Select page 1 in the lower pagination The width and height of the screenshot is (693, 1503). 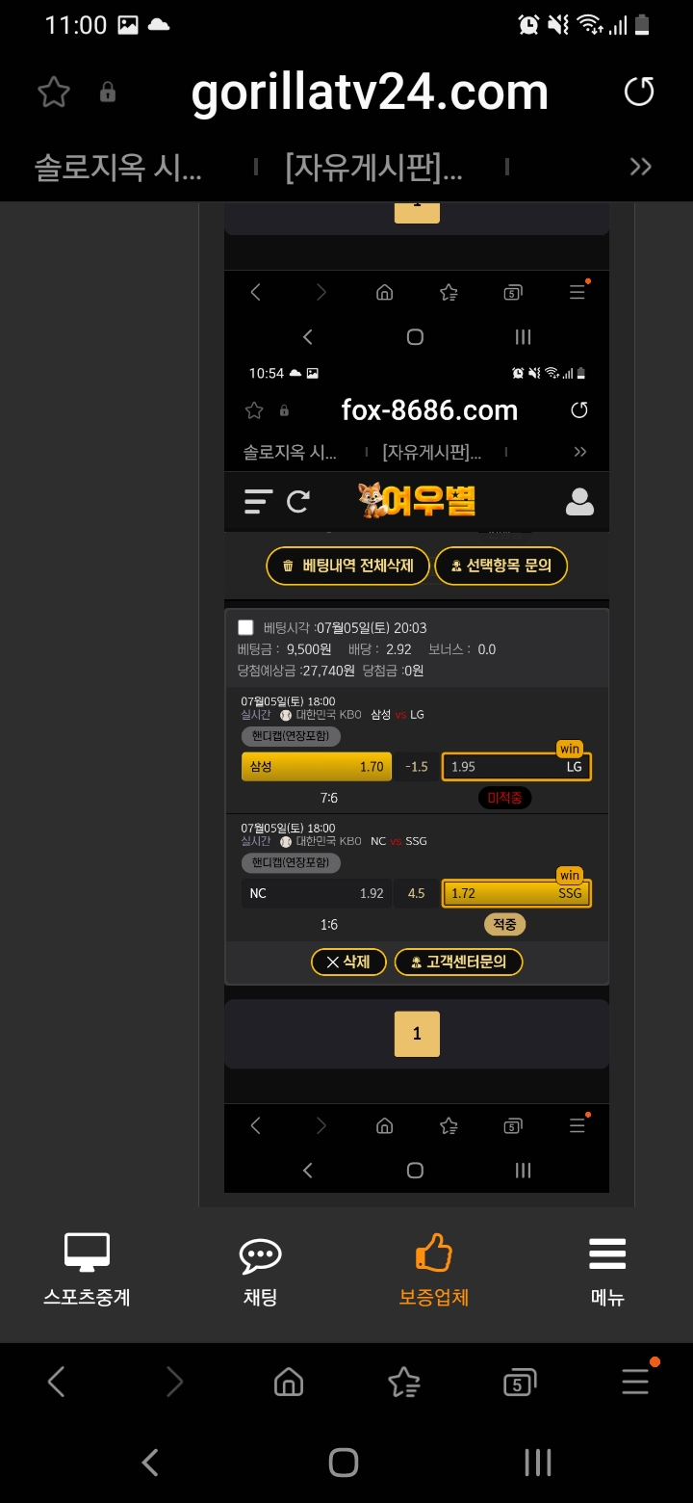(x=417, y=1034)
